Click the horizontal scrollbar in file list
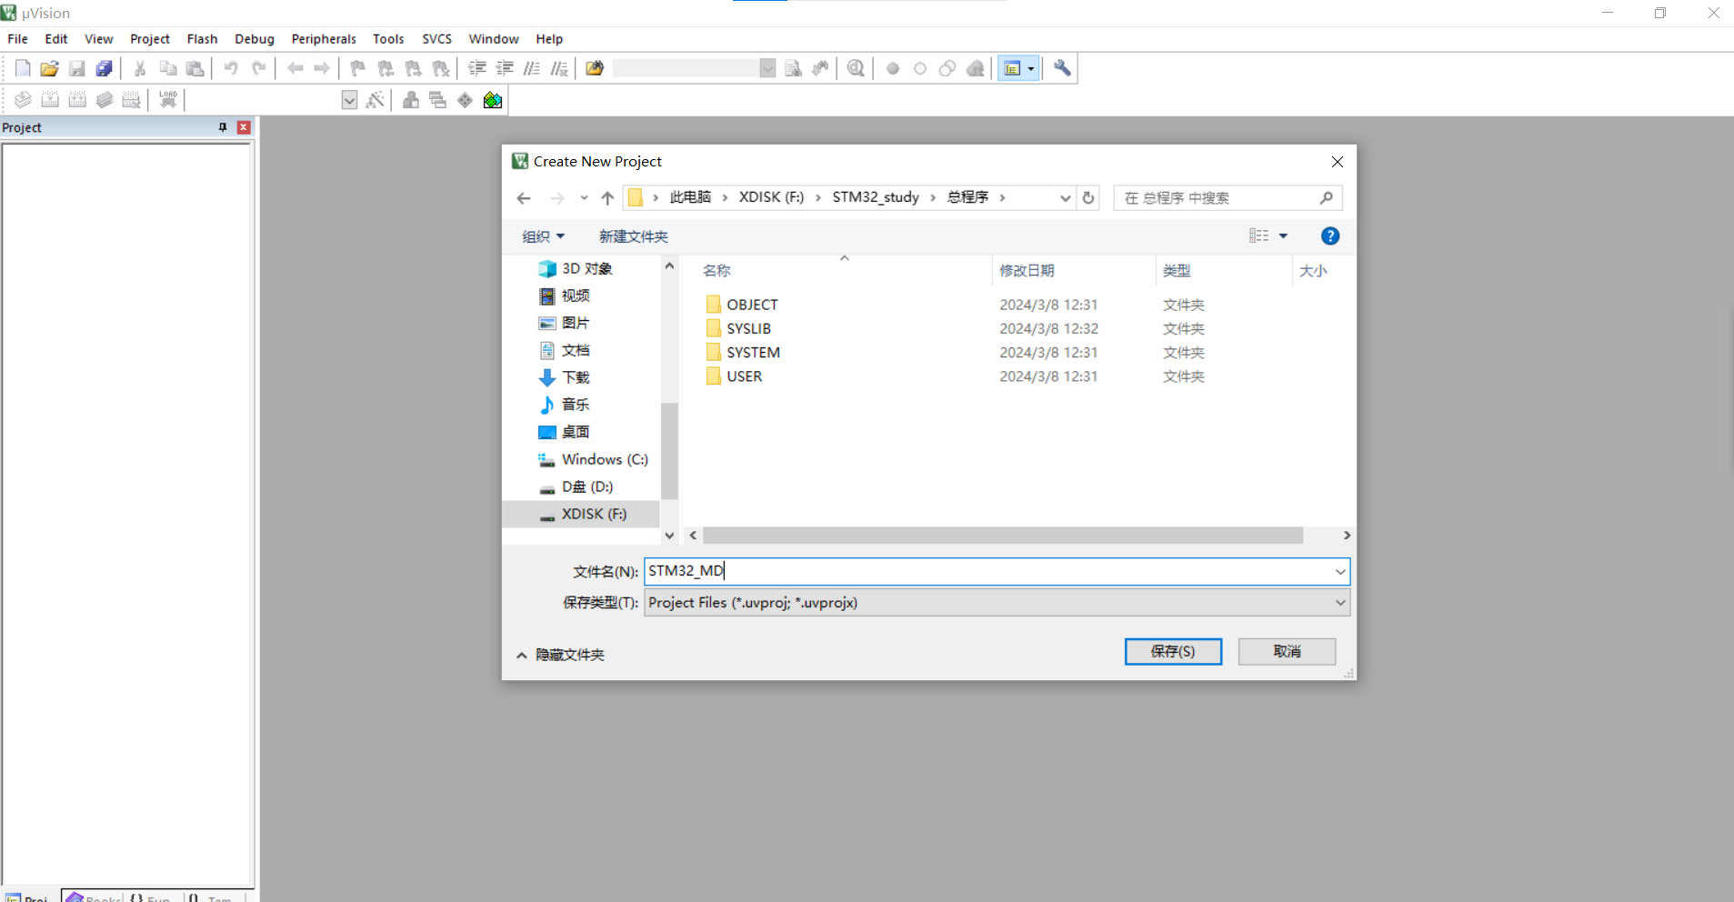Viewport: 1734px width, 902px height. (x=1002, y=536)
